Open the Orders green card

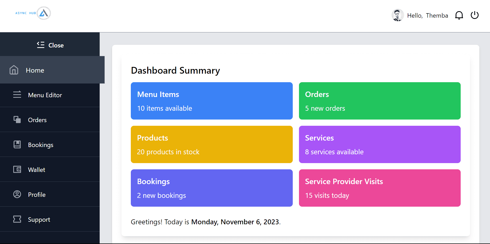(380, 101)
